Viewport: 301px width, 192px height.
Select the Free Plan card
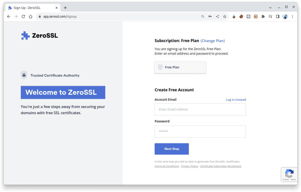point(180,67)
